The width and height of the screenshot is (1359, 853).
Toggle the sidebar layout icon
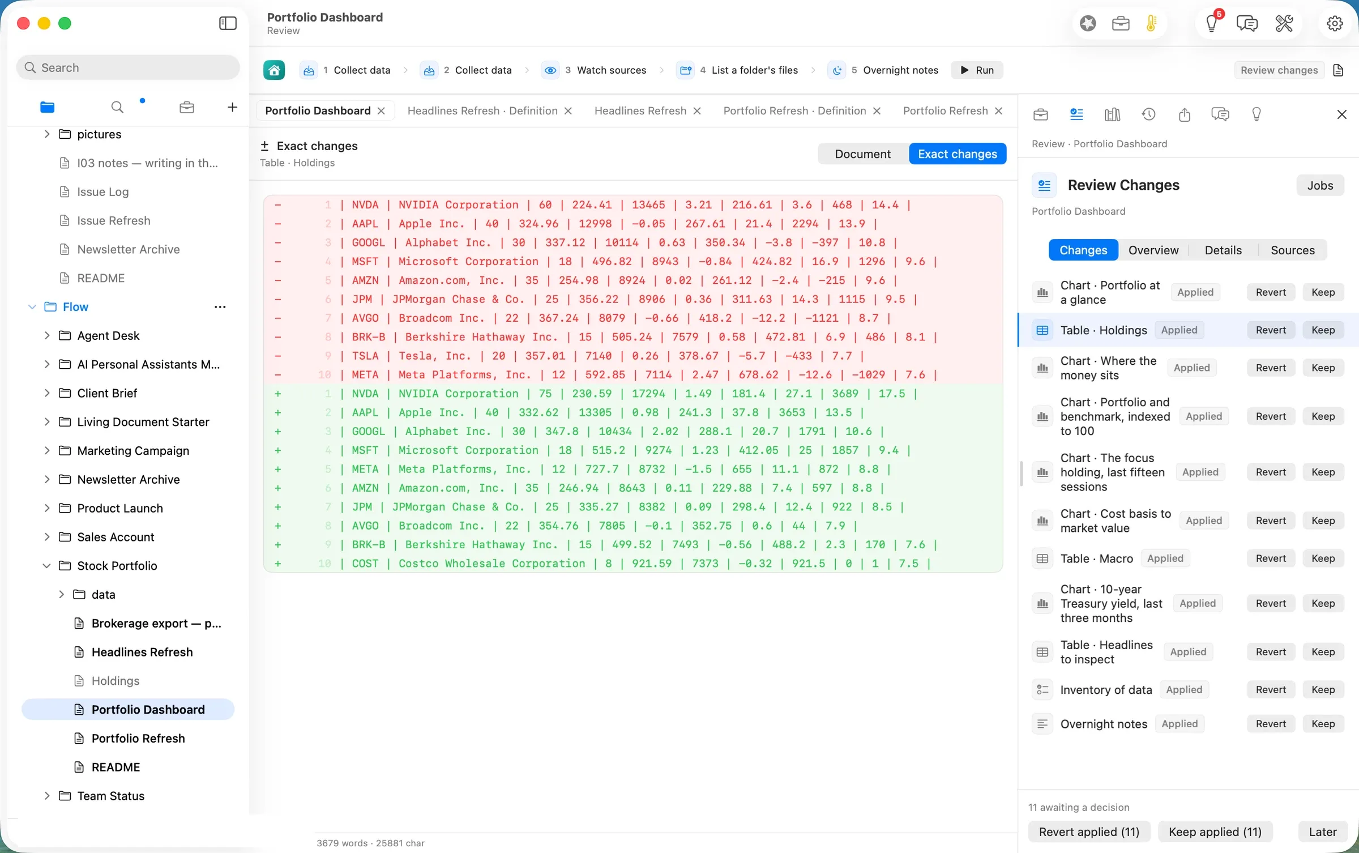[228, 23]
